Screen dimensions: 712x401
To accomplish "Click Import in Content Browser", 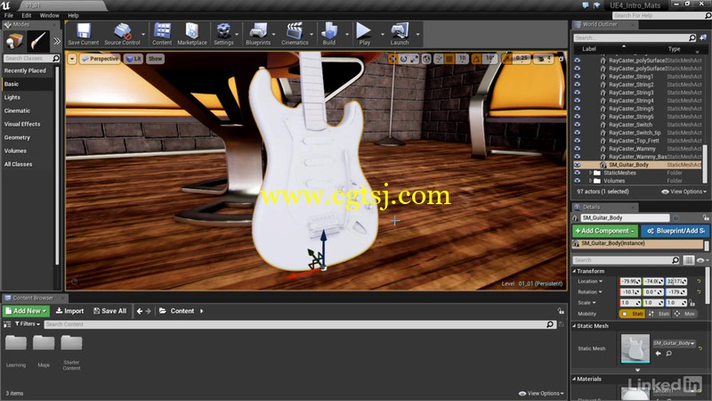I will pos(69,311).
